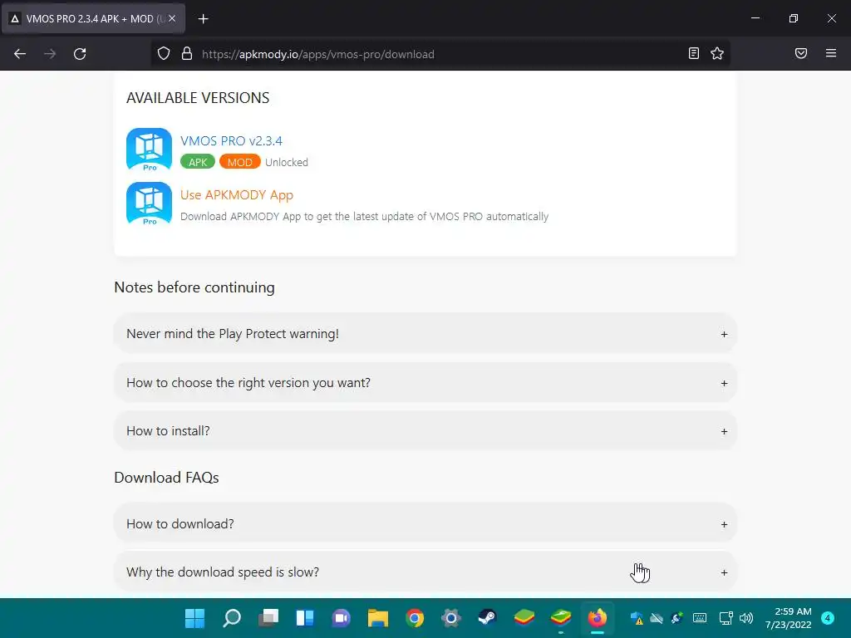Reload the current page
The image size is (851, 638).
pos(80,54)
